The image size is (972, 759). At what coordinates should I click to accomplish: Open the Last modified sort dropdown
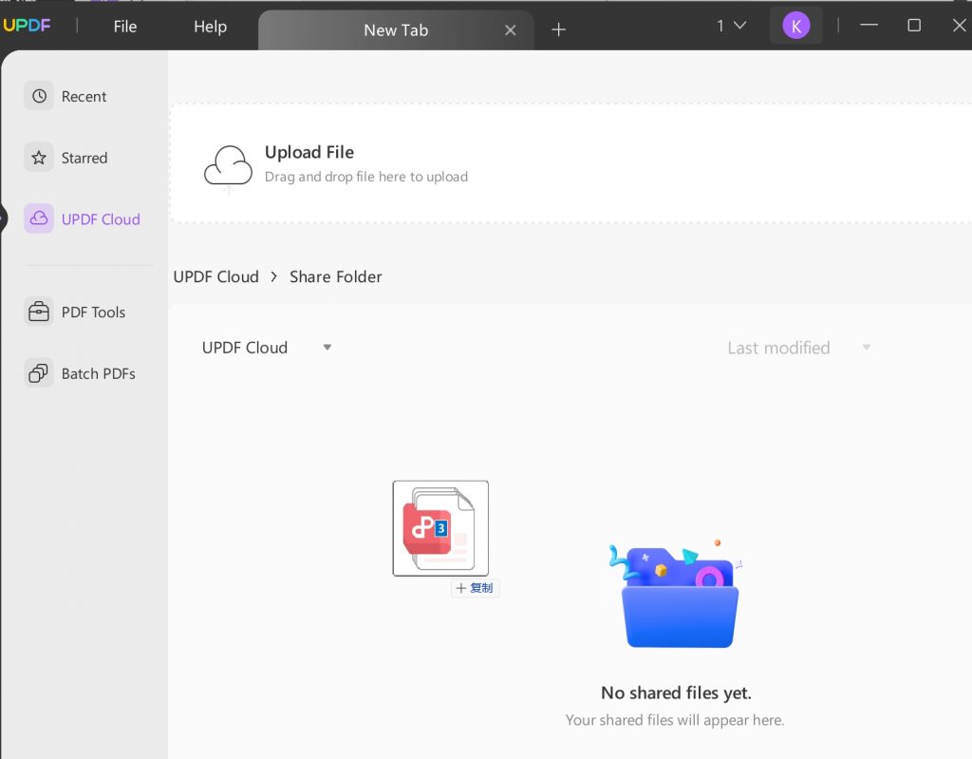click(799, 348)
